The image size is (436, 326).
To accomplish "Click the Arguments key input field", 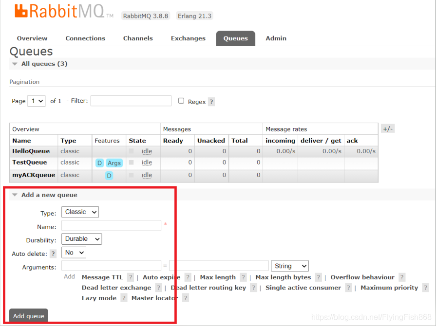I will pyautogui.click(x=111, y=266).
